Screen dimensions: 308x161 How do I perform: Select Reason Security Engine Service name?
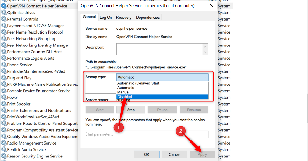35,156
